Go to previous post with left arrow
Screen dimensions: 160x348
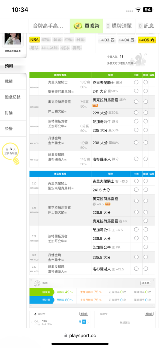(x=32, y=322)
